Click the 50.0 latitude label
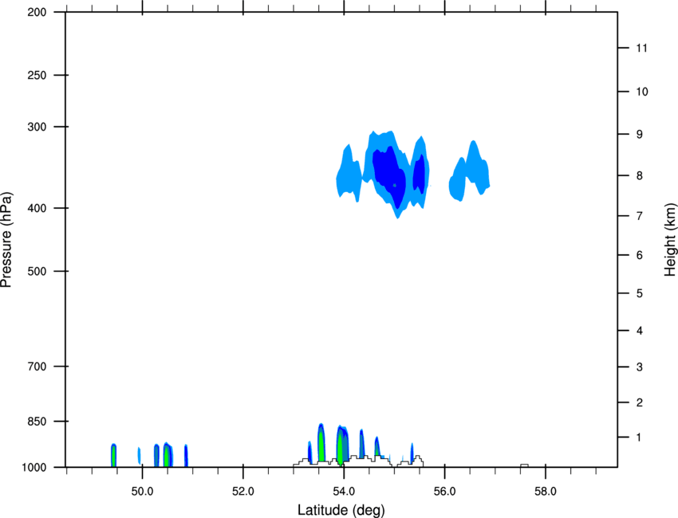 142,492
